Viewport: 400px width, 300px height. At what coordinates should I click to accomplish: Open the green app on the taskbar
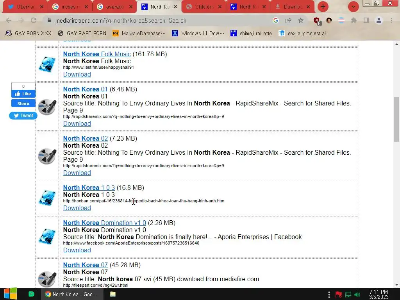(x=31, y=294)
